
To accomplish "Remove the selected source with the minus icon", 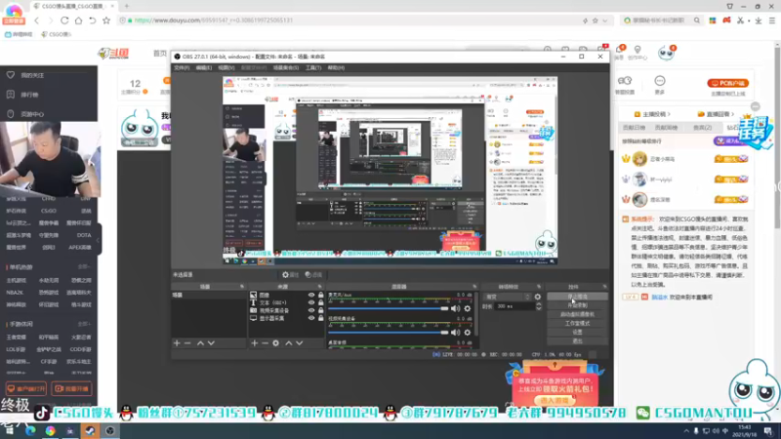I will coord(265,343).
